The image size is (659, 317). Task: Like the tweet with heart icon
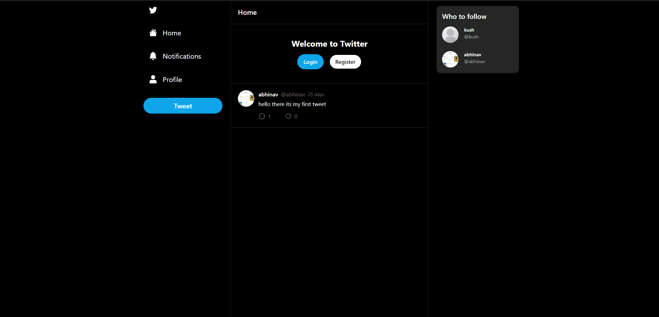pos(288,116)
